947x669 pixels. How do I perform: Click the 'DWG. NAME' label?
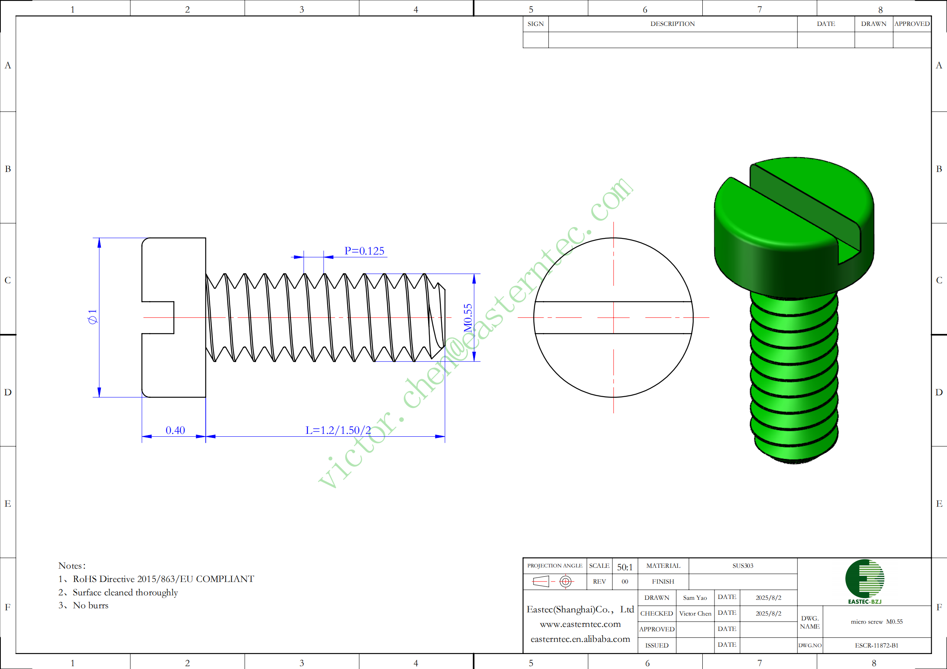[810, 622]
